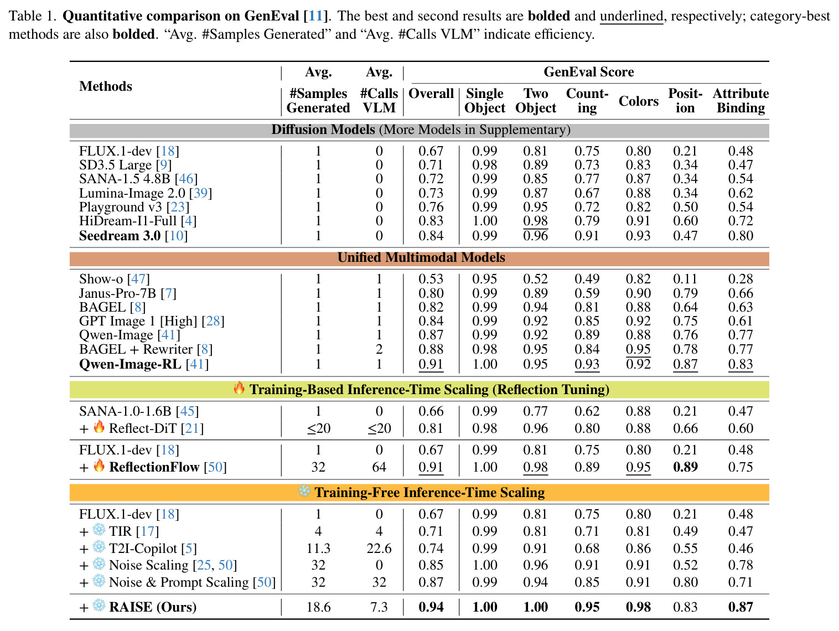The image size is (839, 631).
Task: Click the Methods column header
Action: [x=106, y=86]
